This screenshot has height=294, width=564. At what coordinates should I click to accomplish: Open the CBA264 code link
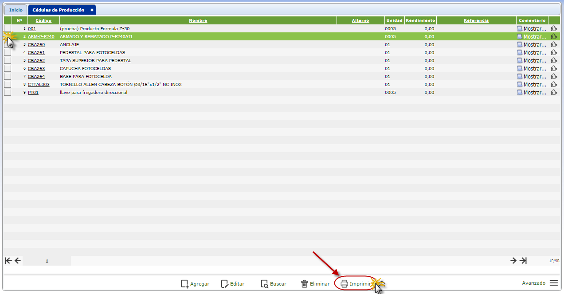click(x=36, y=77)
